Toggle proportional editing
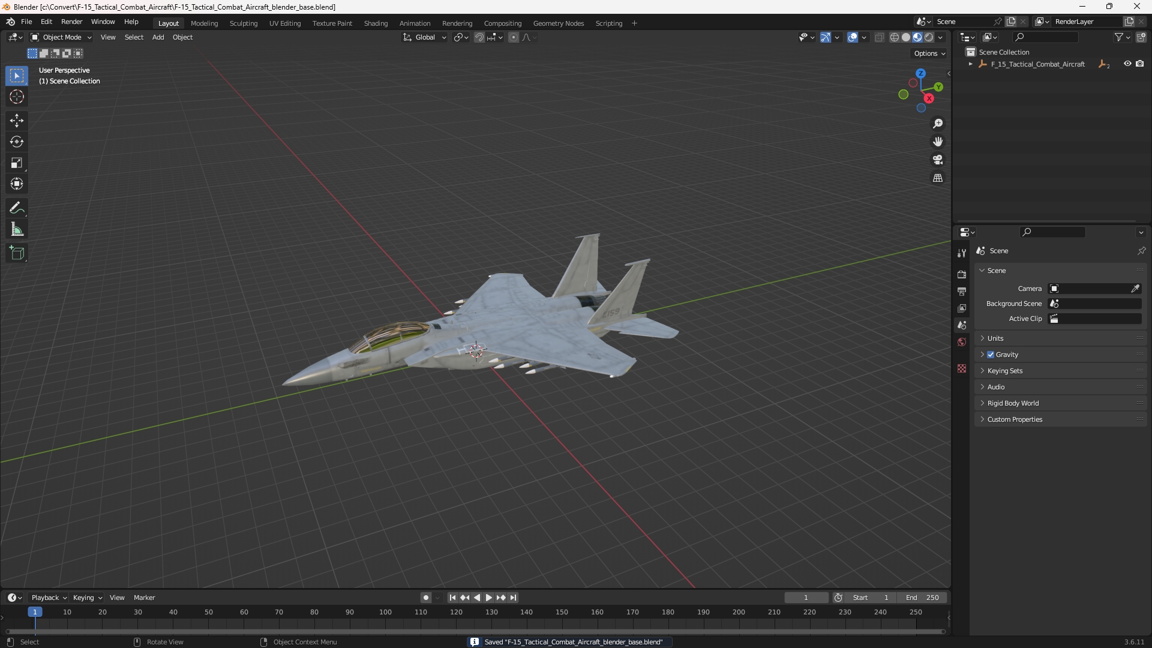Screen dimensions: 1152x648 pyautogui.click(x=514, y=37)
